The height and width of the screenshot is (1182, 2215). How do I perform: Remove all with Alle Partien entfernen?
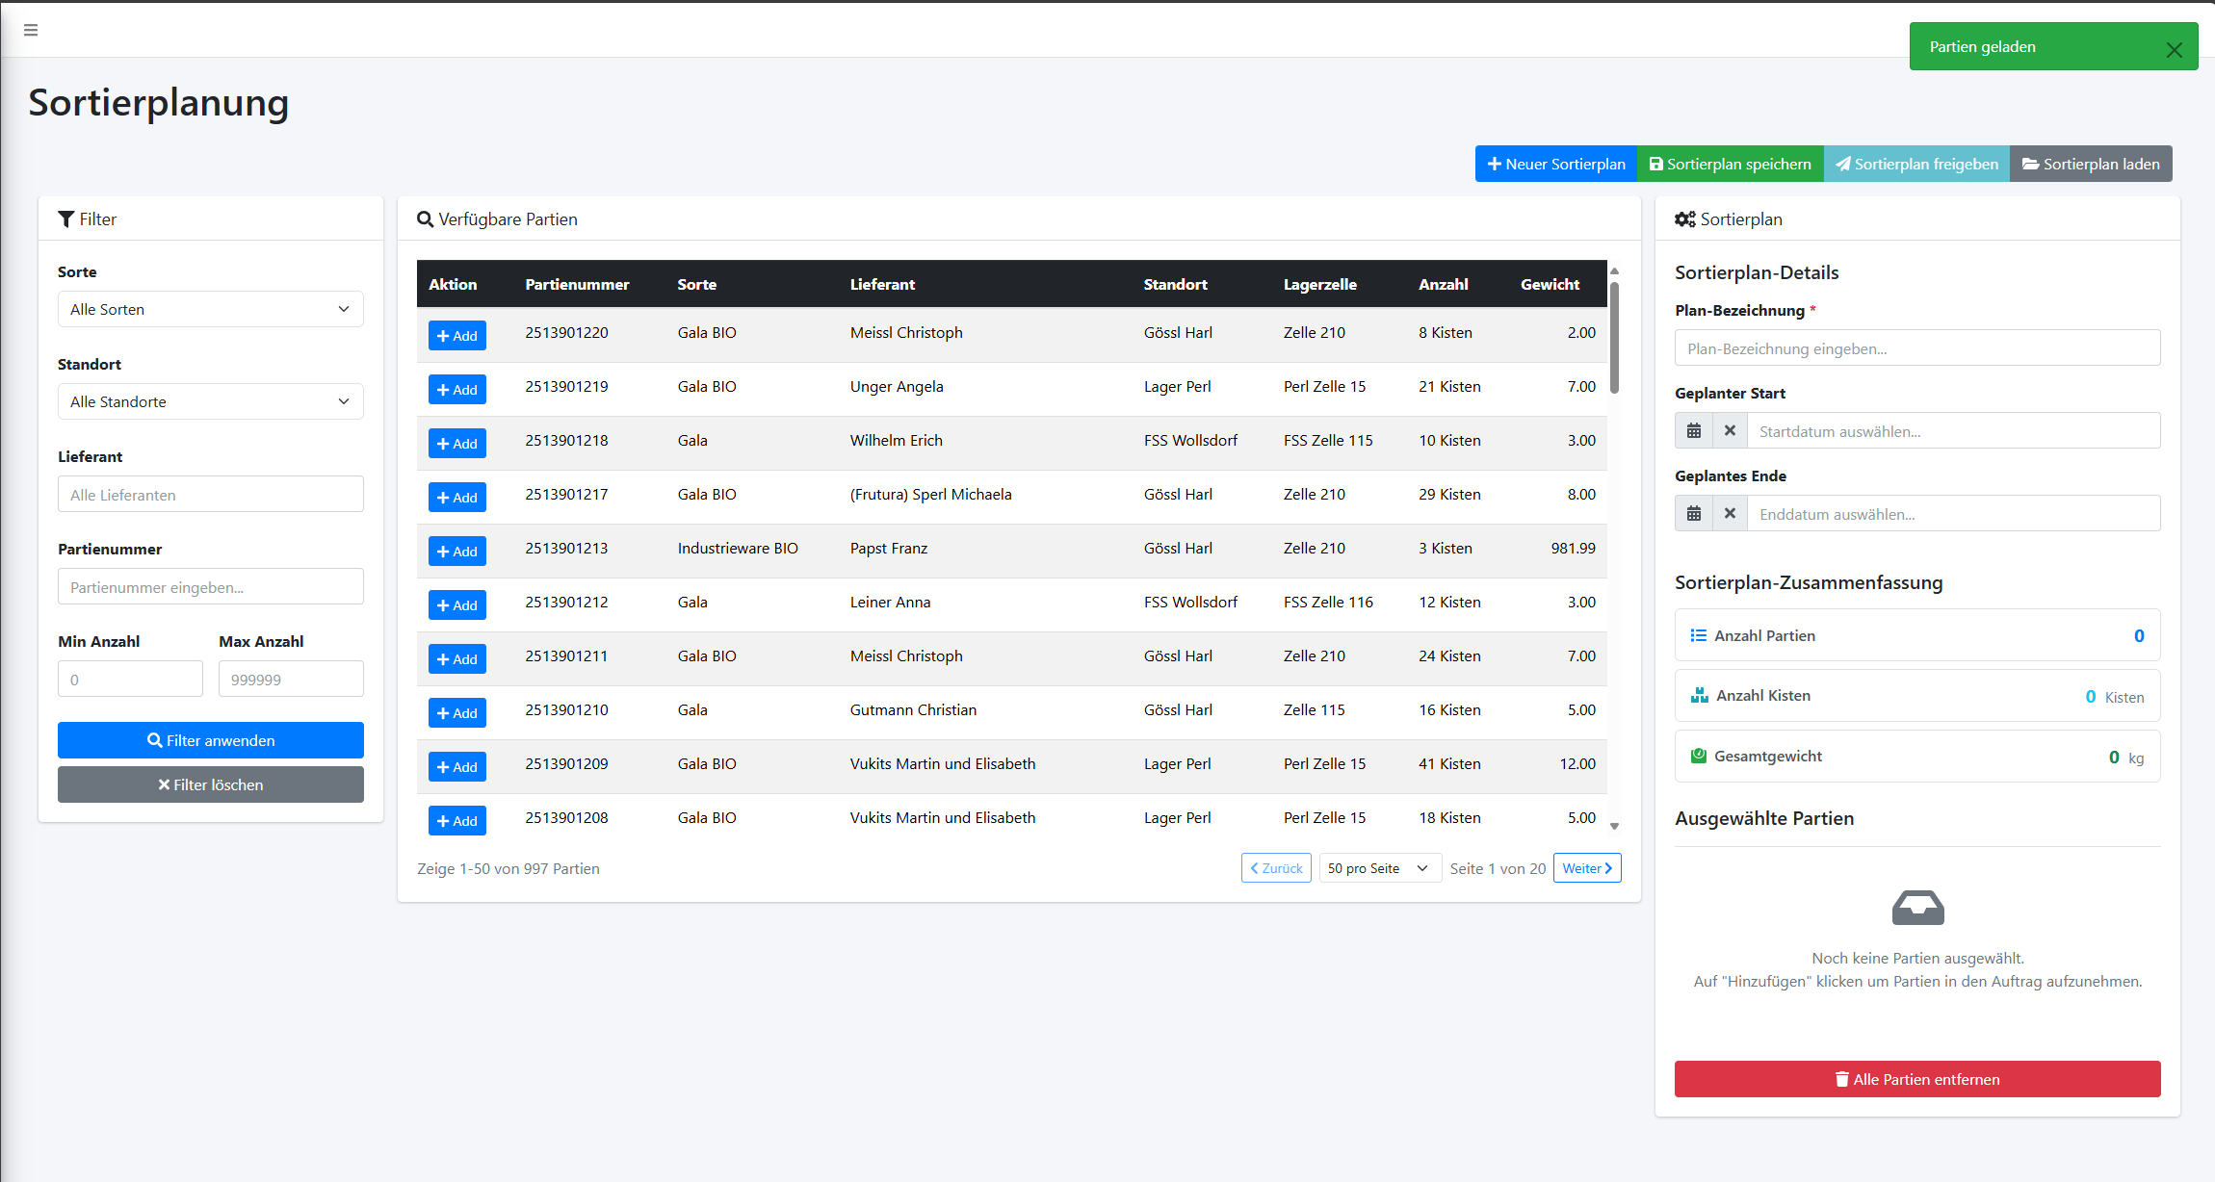[1916, 1079]
